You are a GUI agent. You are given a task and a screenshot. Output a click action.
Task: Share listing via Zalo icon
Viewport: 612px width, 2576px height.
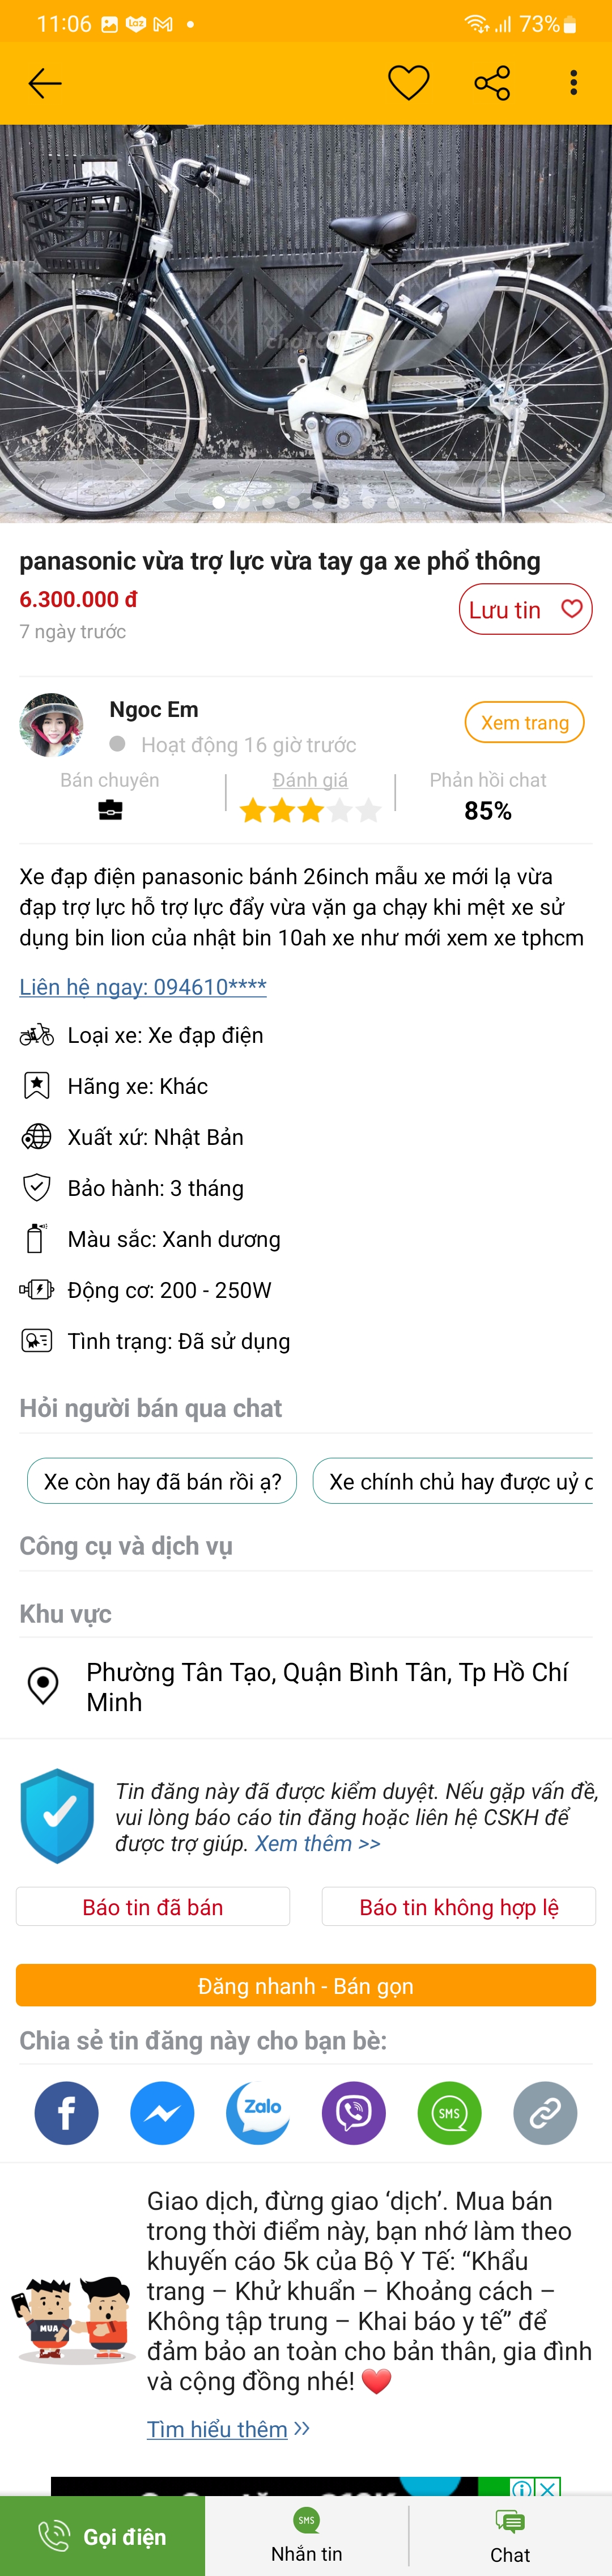coord(258,2113)
